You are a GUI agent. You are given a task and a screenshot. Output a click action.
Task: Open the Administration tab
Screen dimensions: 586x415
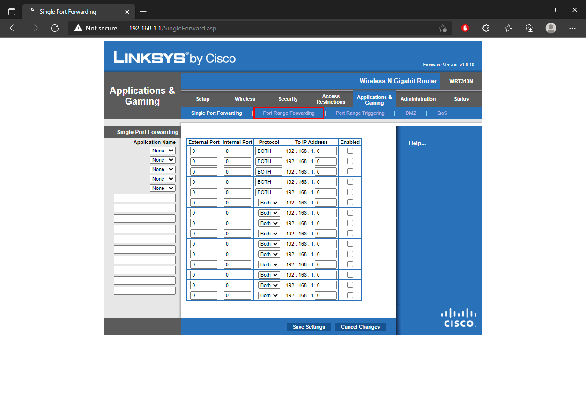(x=418, y=99)
